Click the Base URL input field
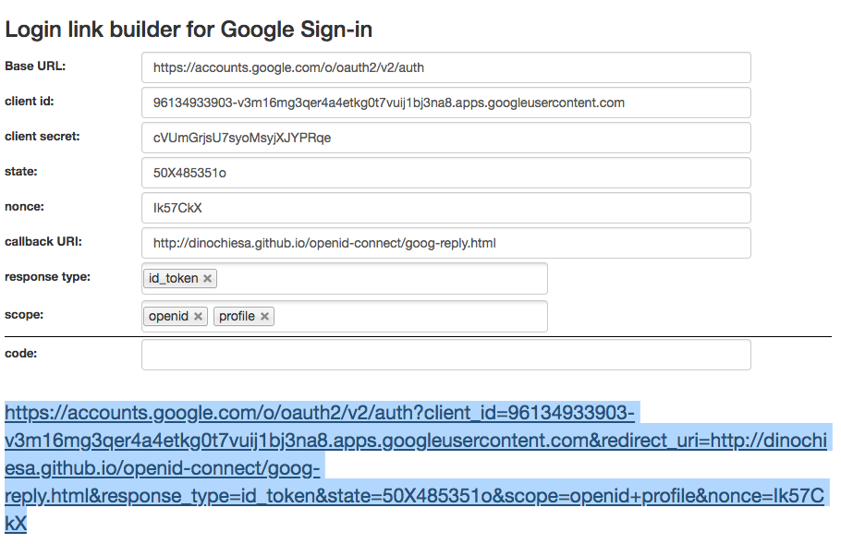This screenshot has width=841, height=544. point(445,67)
